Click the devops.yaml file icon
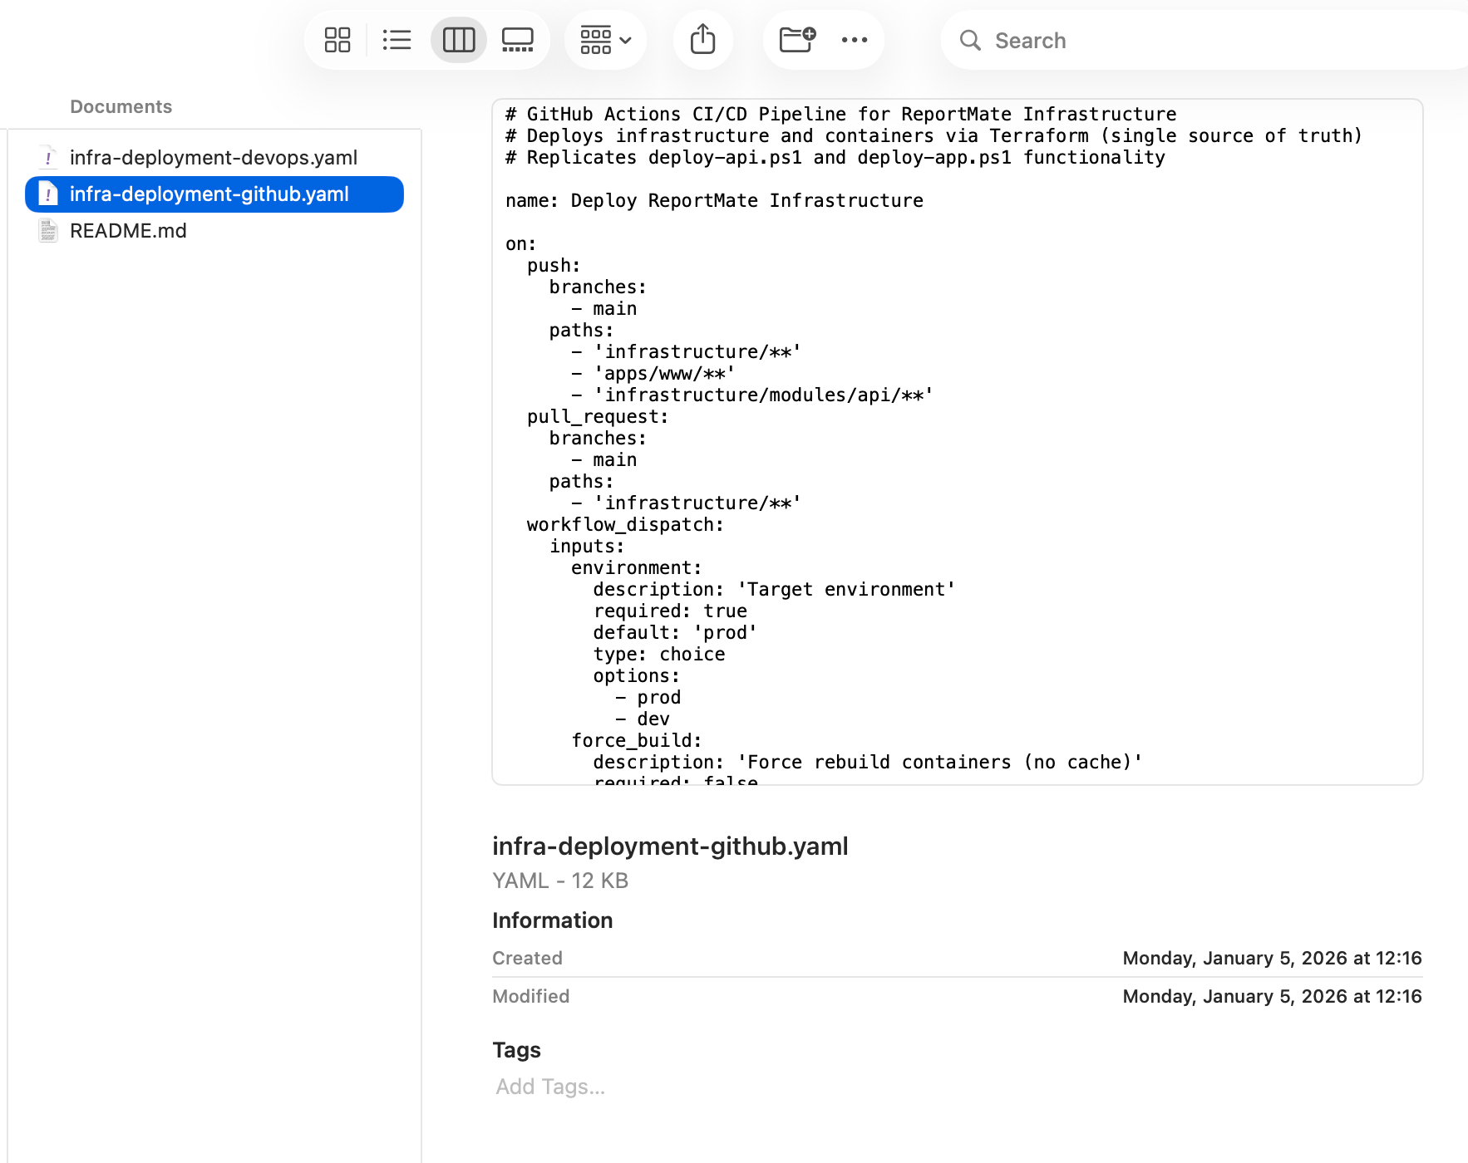The height and width of the screenshot is (1163, 1468). [48, 158]
